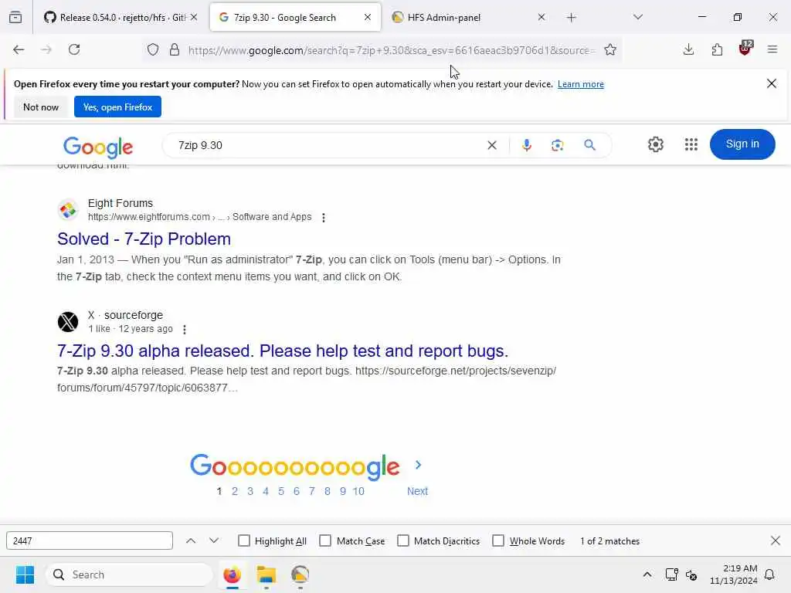Open Learn more link in notification

[x=581, y=84]
